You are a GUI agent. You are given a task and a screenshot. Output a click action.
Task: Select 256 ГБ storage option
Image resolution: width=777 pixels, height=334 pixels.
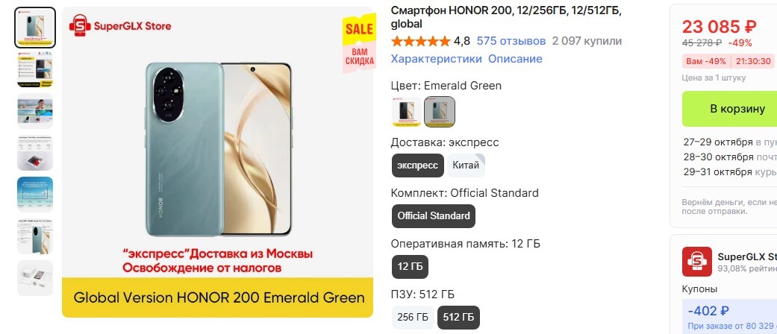[413, 318]
